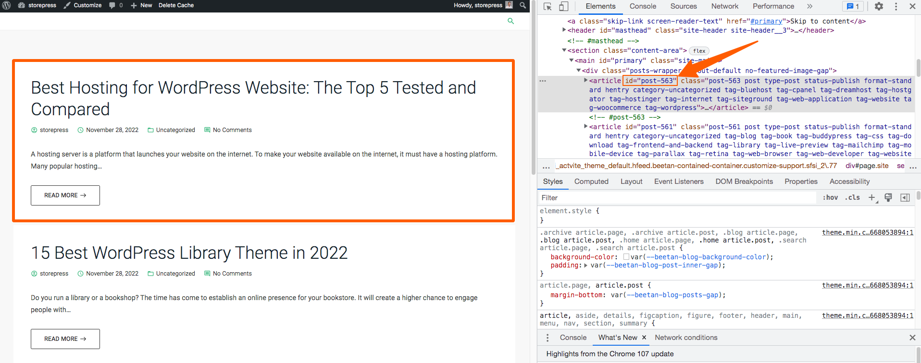Click Read More on Best Hosting post
921x363 pixels.
[x=65, y=195]
